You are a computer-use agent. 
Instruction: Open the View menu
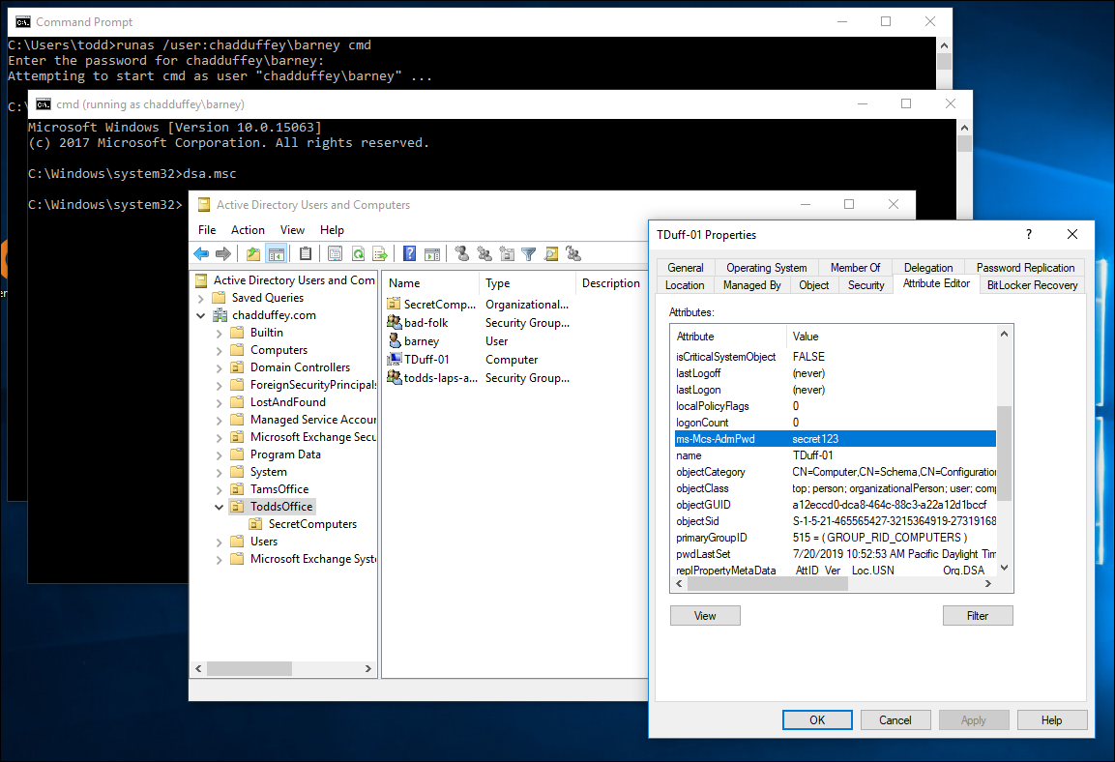tap(292, 230)
